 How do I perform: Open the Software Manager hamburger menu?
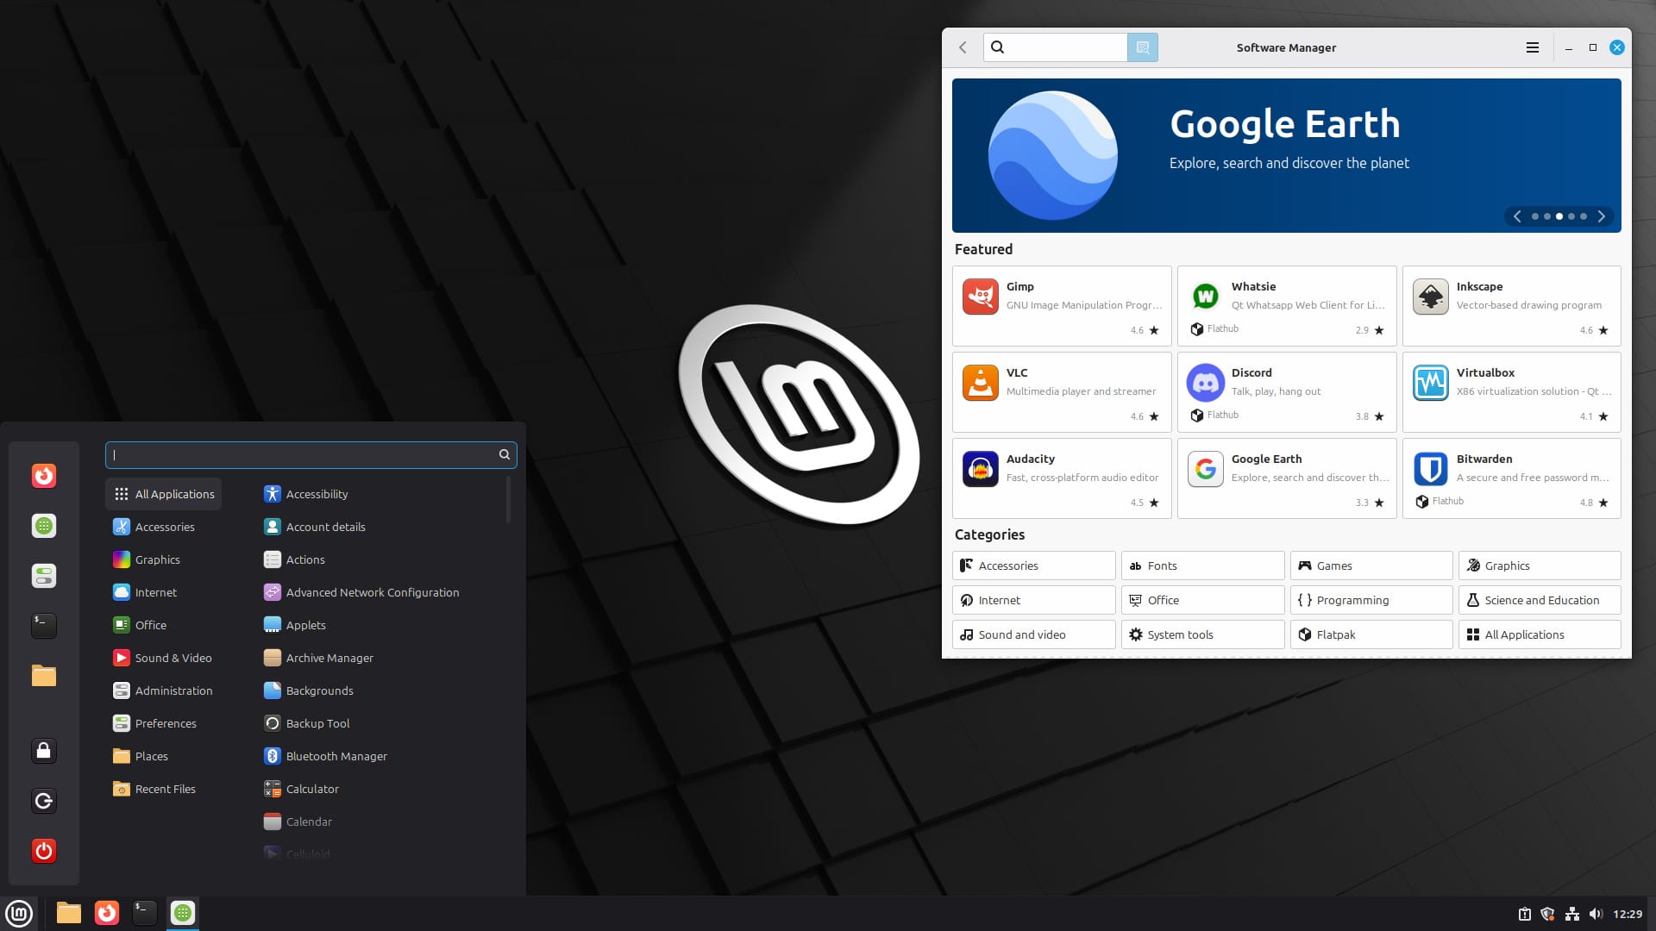coord(1533,47)
